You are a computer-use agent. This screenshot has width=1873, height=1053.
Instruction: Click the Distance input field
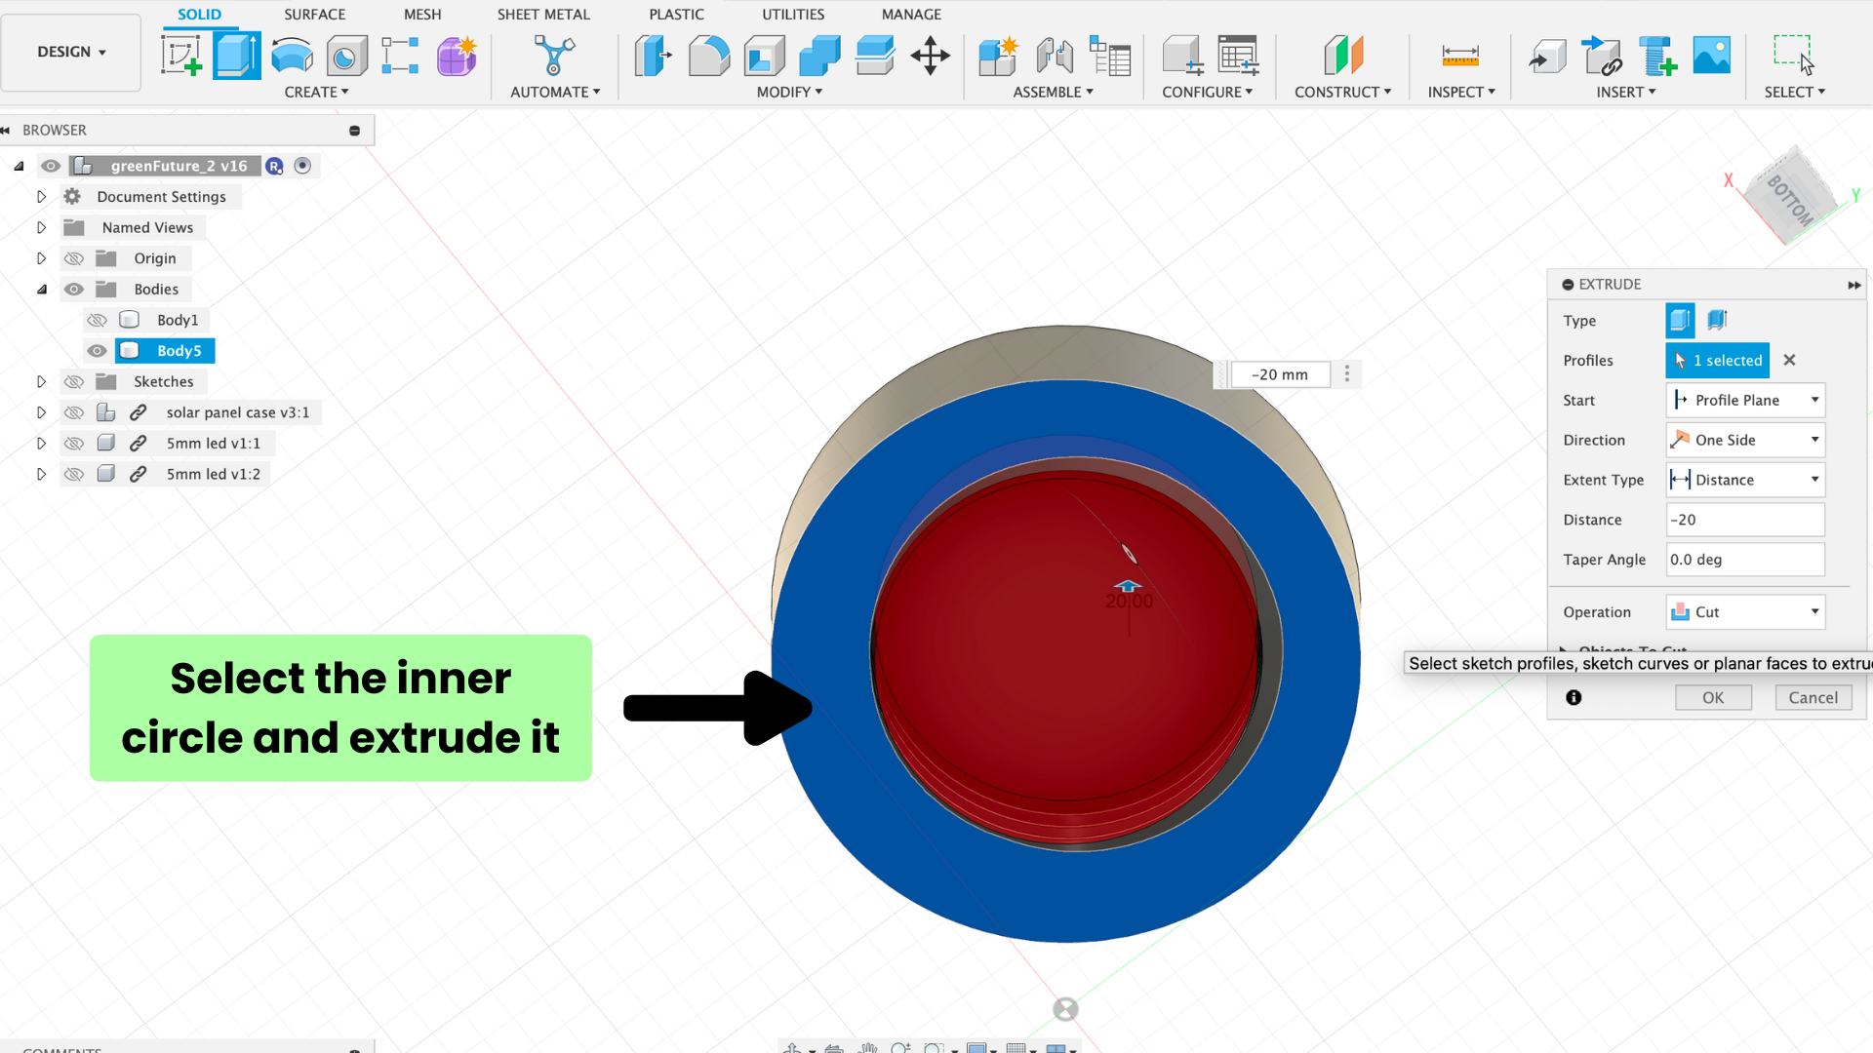(x=1745, y=520)
